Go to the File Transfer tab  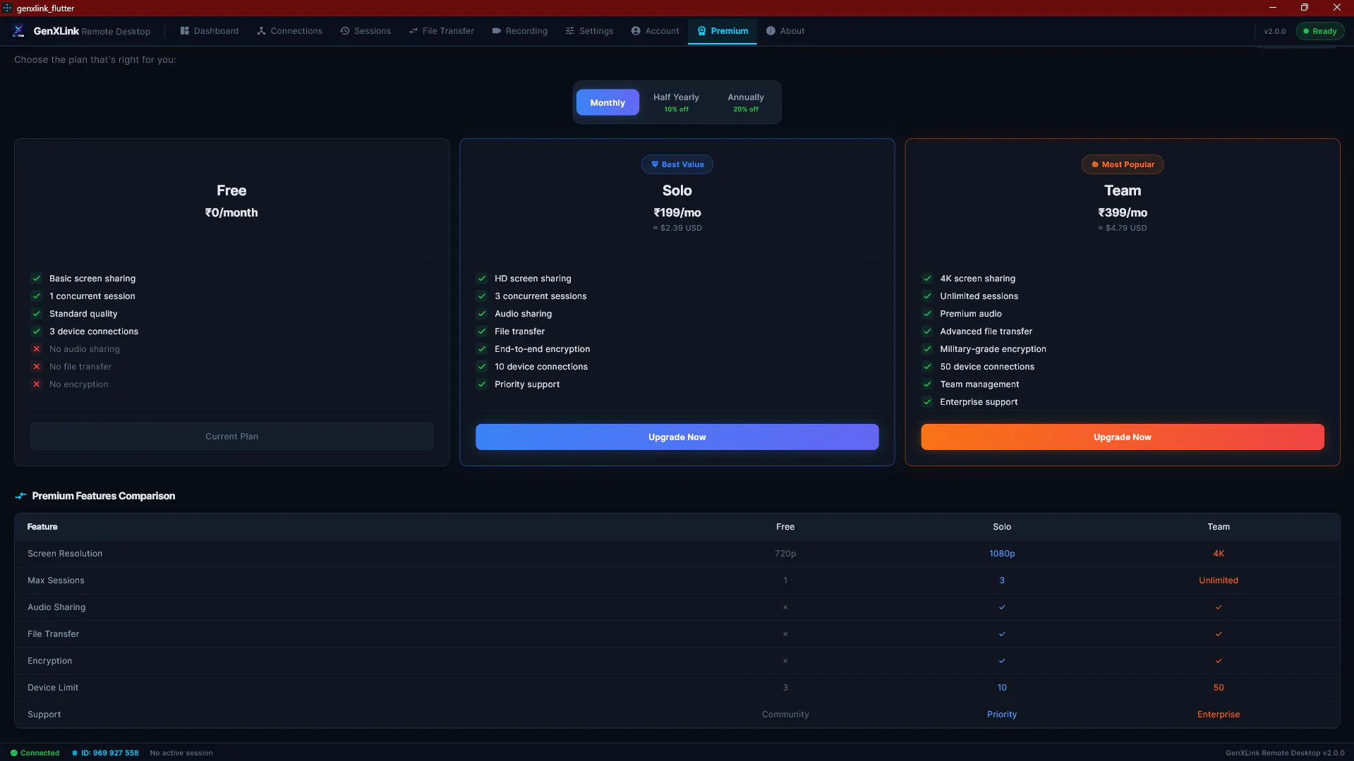coord(442,31)
